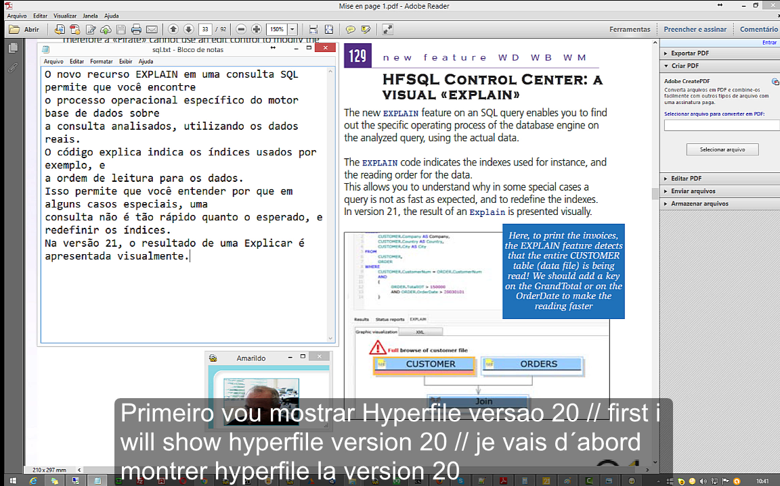780x486 pixels.
Task: Click the ORDERS box in the EXPLAIN diagram
Action: pos(532,364)
